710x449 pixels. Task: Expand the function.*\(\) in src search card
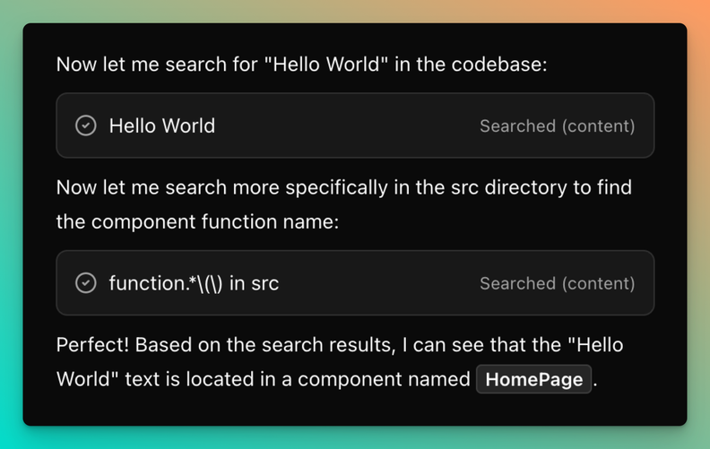click(x=354, y=283)
